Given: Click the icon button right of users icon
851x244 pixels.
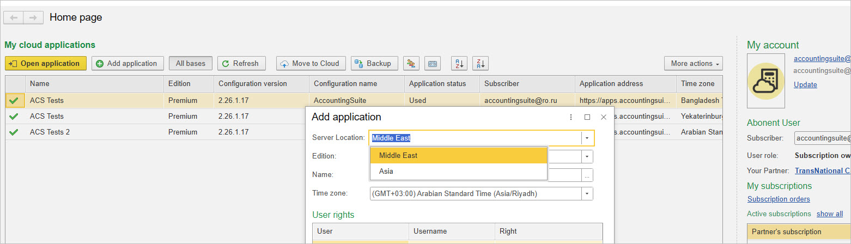Looking at the screenshot, I should (433, 64).
